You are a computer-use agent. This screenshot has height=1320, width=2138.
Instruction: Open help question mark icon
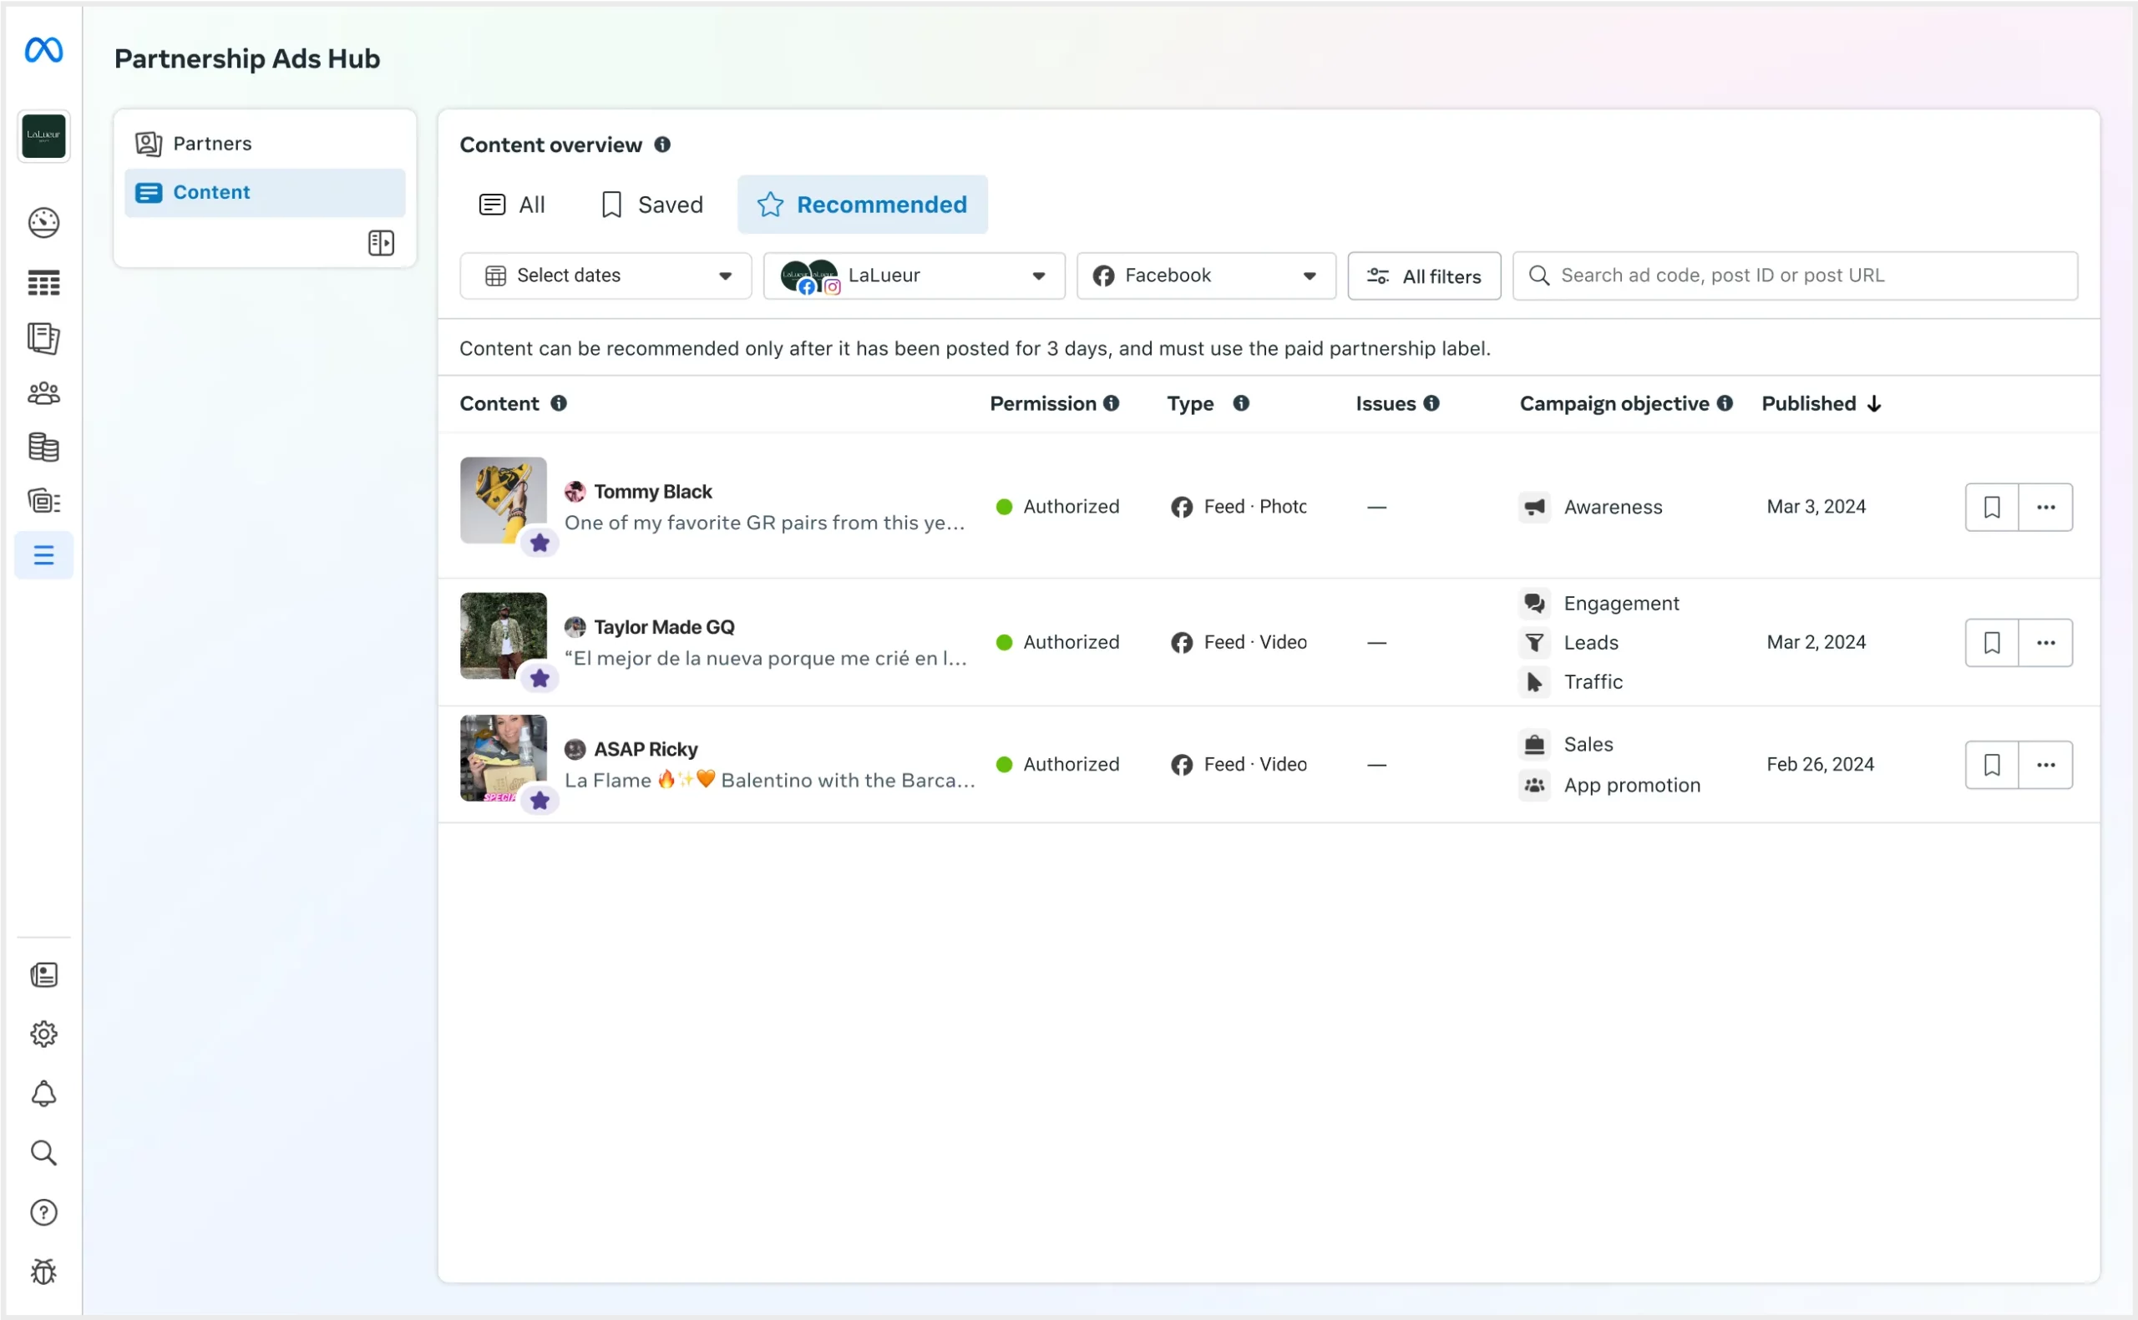[43, 1212]
